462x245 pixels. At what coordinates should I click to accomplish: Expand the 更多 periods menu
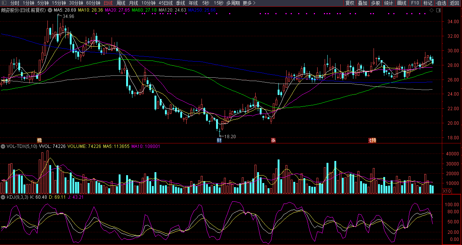pyautogui.click(x=249, y=3)
